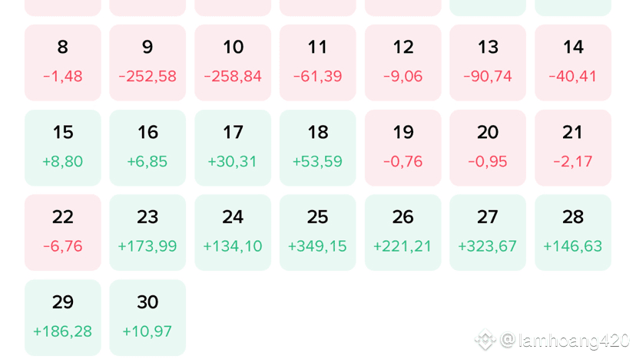Image resolution: width=636 pixels, height=359 pixels.
Task: Open day 15 with +8,80 profit
Action: pos(63,147)
